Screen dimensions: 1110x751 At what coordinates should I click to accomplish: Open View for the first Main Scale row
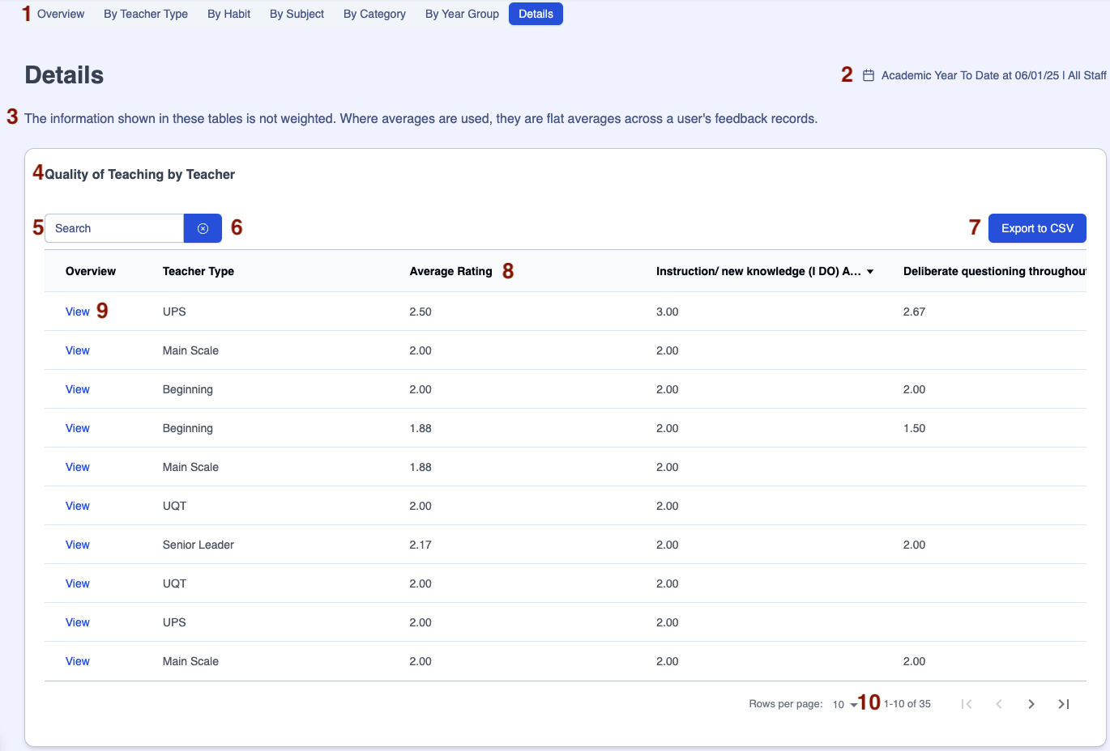click(x=77, y=350)
